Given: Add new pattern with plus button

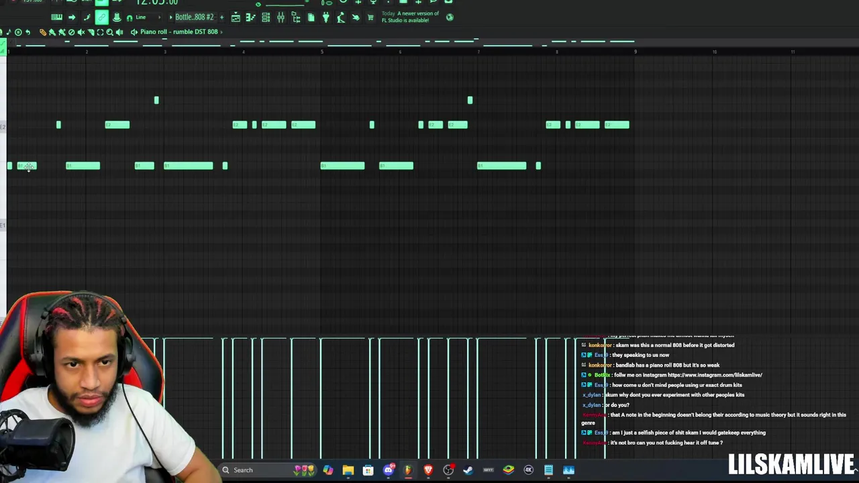Looking at the screenshot, I should click(x=221, y=17).
